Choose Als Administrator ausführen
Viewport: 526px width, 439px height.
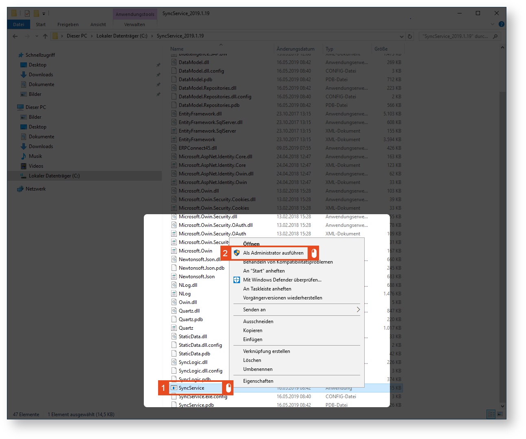[273, 253]
